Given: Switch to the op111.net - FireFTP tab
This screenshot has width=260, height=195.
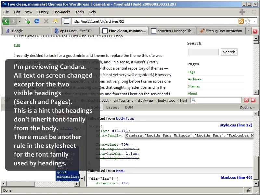Looking at the screenshot, I should point(75,31).
